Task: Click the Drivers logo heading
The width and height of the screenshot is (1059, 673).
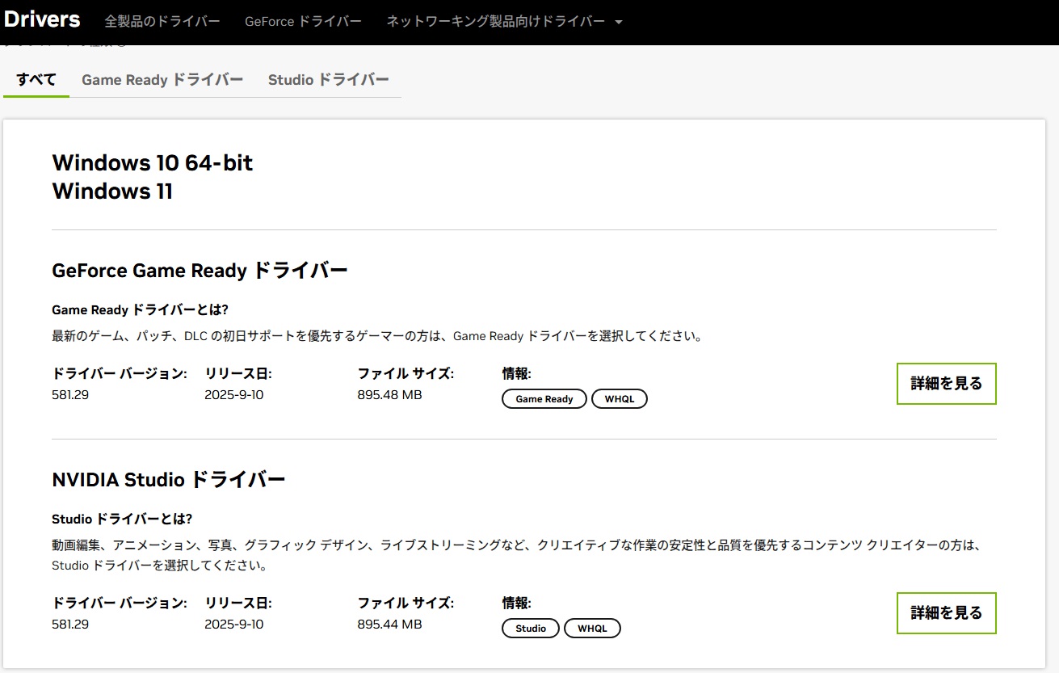Action: [x=42, y=19]
